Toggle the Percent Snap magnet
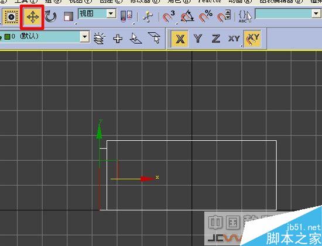Viewport: 322px width, 246px height. click(x=205, y=16)
